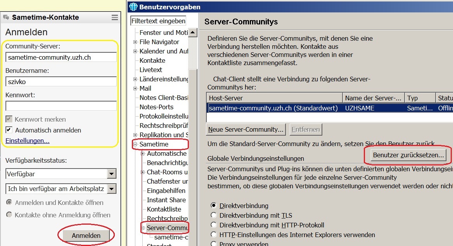The width and height of the screenshot is (453, 246).
Task: Select Kontaktliste in the preferences tree
Action: pos(164,209)
